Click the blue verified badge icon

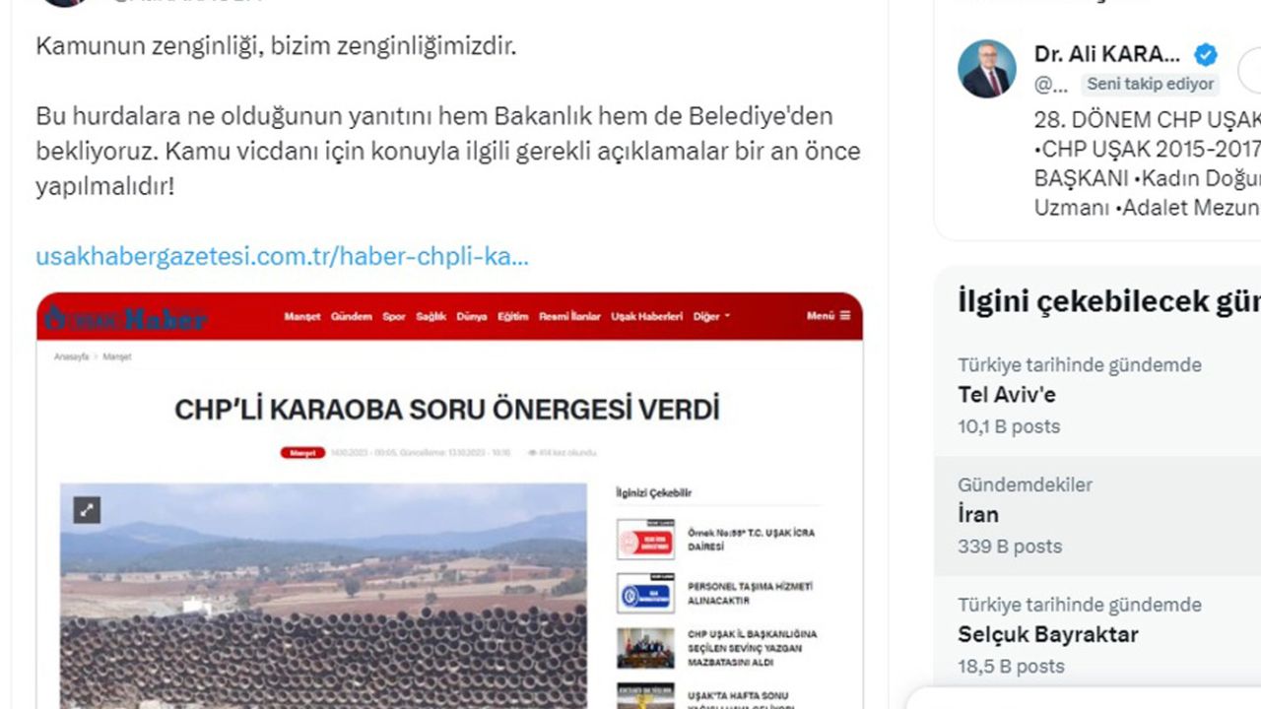point(1206,55)
